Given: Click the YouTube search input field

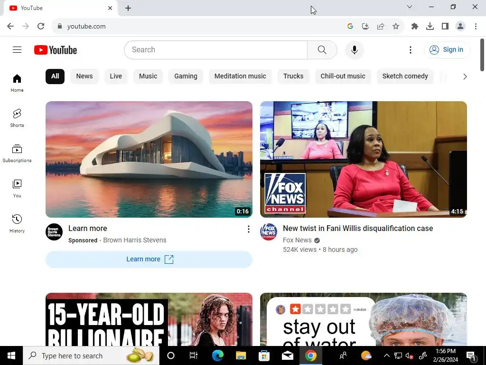Looking at the screenshot, I should (x=216, y=49).
